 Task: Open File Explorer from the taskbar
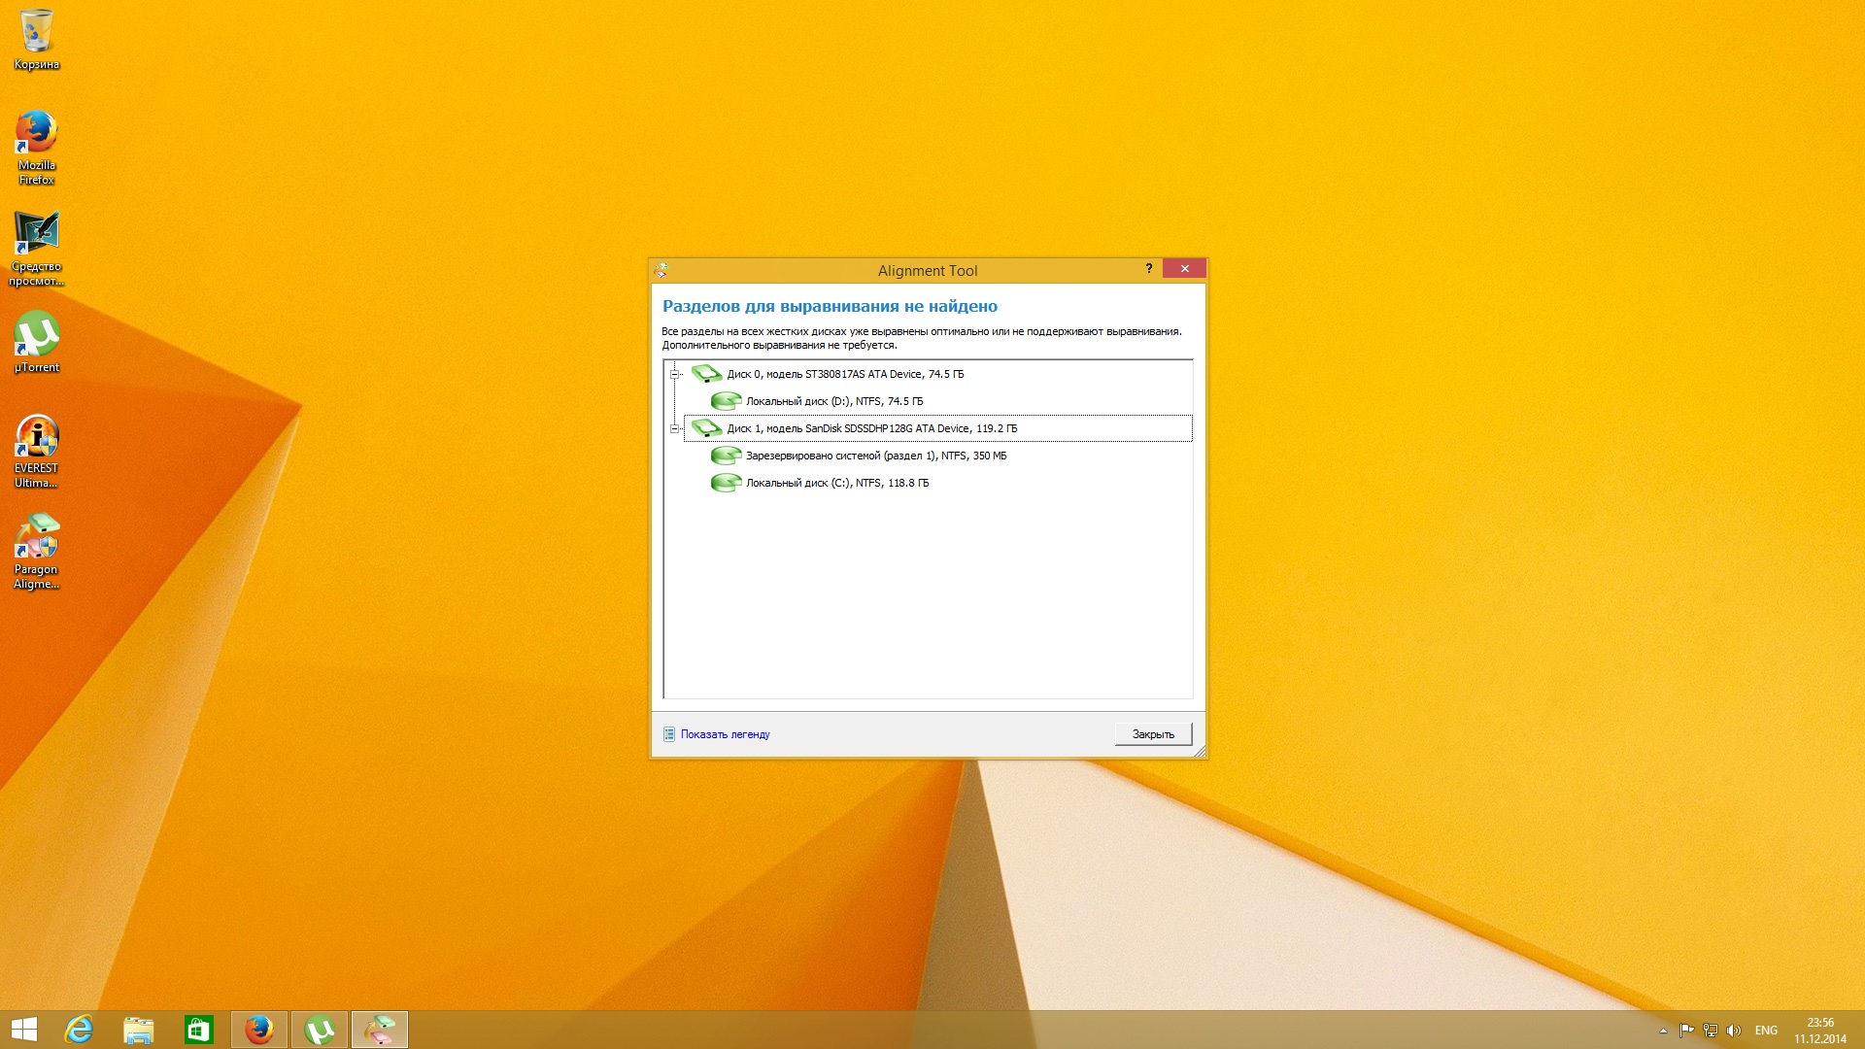[139, 1030]
